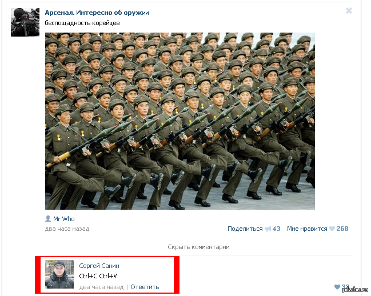Toggle the heart icon beside 268

[x=332, y=229]
